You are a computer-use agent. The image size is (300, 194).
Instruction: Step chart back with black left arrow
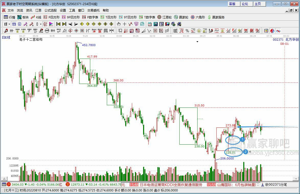(x=70, y=24)
